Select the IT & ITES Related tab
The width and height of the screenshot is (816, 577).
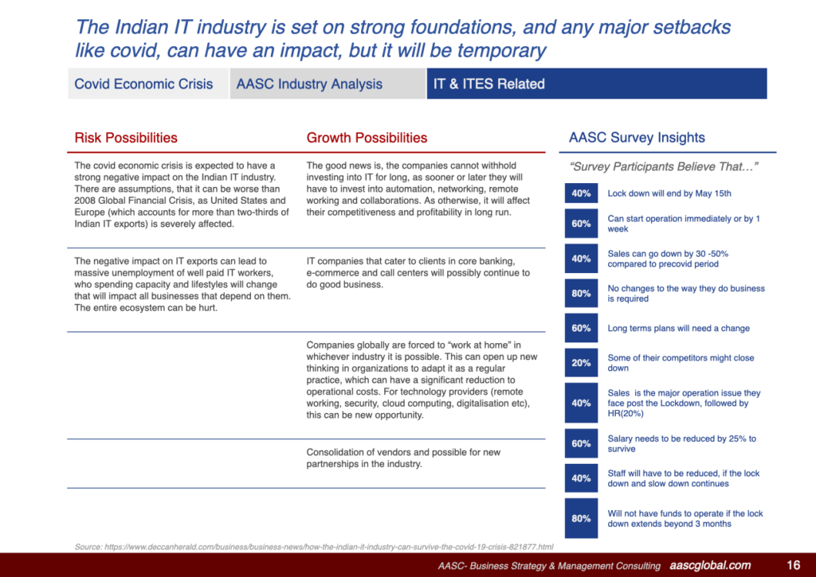[x=488, y=84]
